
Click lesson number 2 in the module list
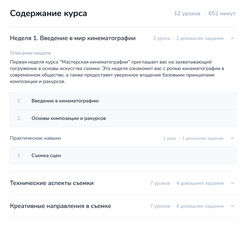click(19, 118)
